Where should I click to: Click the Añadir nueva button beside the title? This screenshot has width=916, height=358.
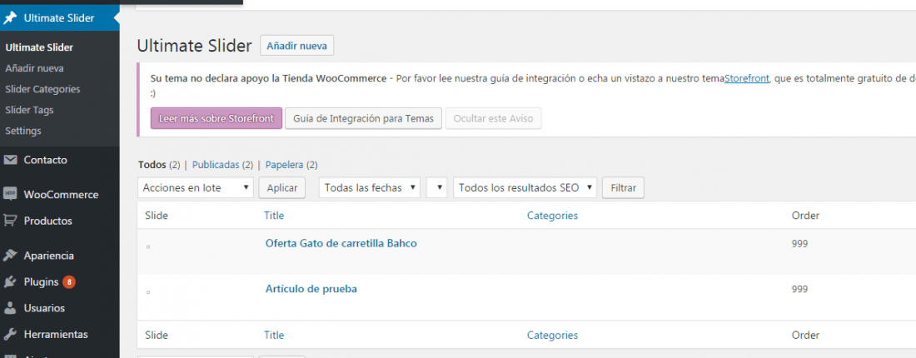(x=296, y=46)
